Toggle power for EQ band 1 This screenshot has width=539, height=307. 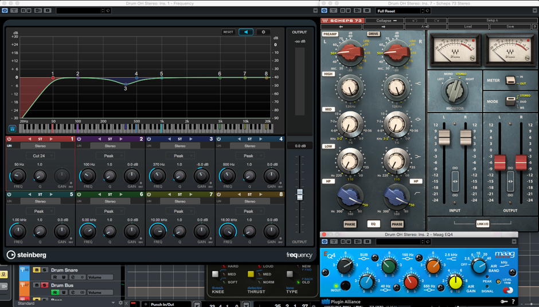[9, 139]
